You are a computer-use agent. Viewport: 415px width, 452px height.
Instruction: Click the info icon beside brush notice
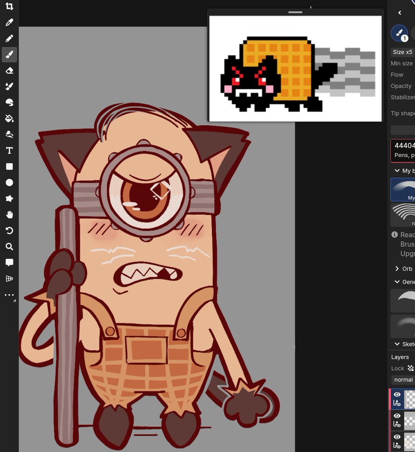pyautogui.click(x=395, y=235)
